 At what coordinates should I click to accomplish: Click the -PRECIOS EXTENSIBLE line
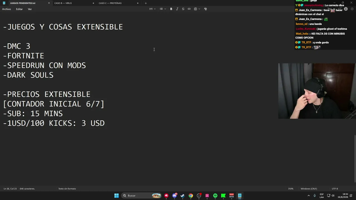pyautogui.click(x=47, y=94)
